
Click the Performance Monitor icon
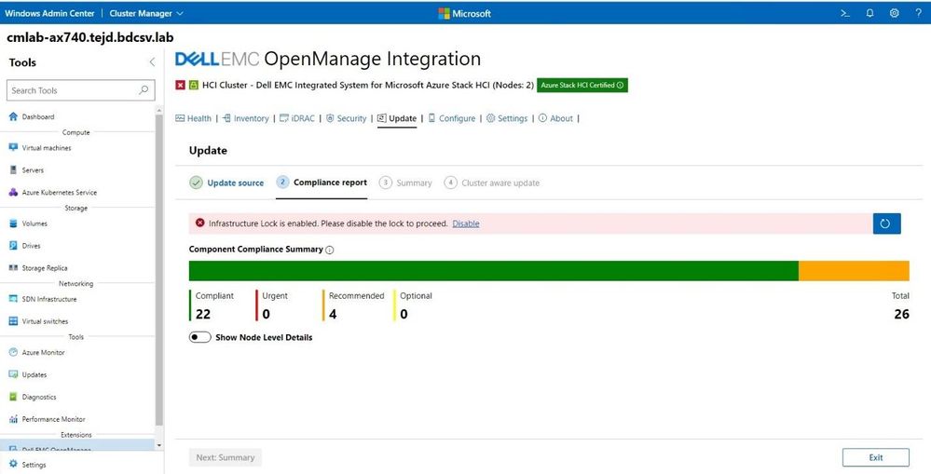[x=13, y=419]
